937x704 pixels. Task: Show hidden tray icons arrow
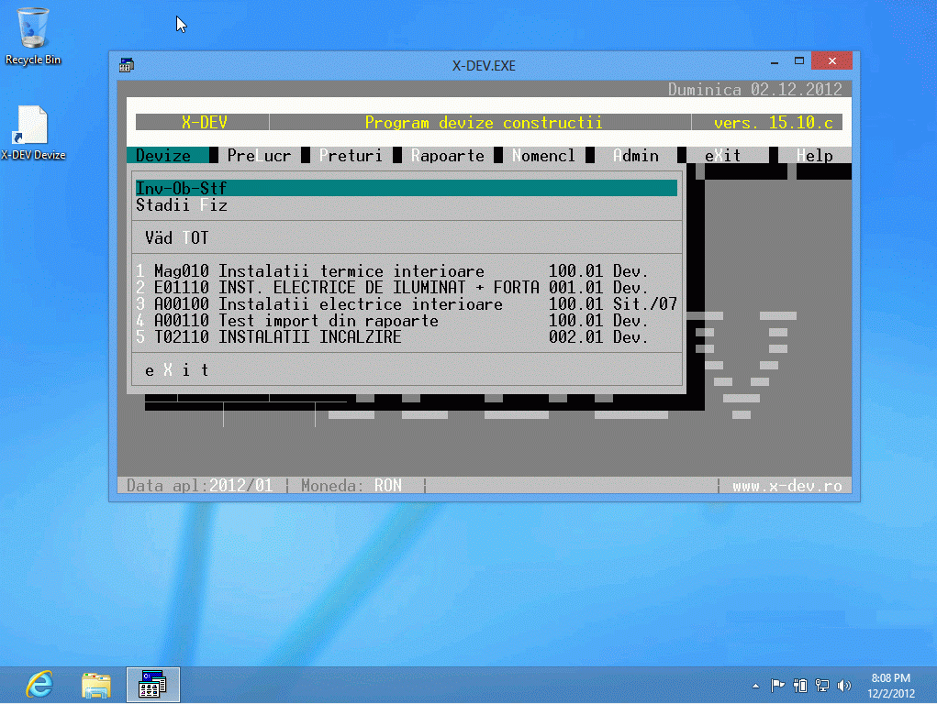click(x=756, y=685)
